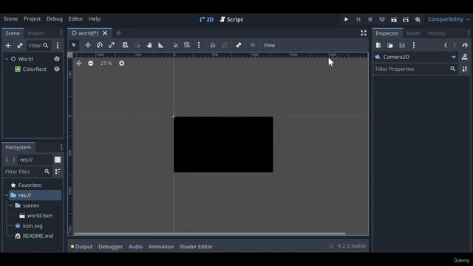Go to previous object in Inspector history
Screen dimensions: 473x266
446,45
